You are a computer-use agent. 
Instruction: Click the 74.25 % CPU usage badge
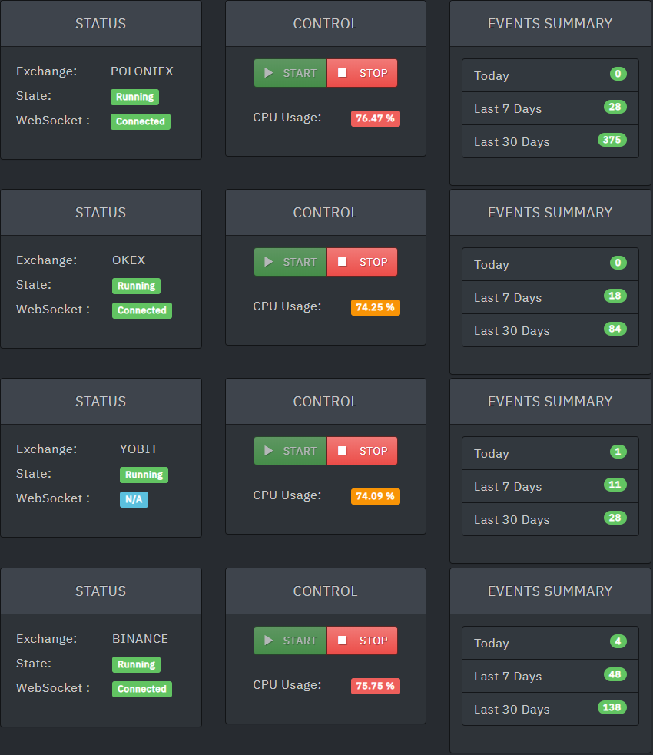pyautogui.click(x=375, y=307)
